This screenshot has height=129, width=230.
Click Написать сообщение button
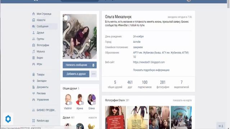(77, 65)
